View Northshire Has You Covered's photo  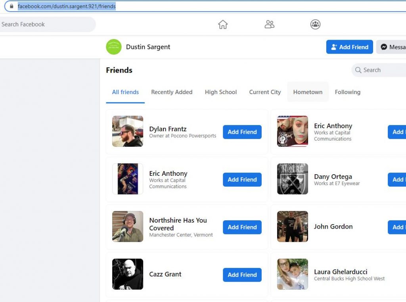(x=128, y=226)
